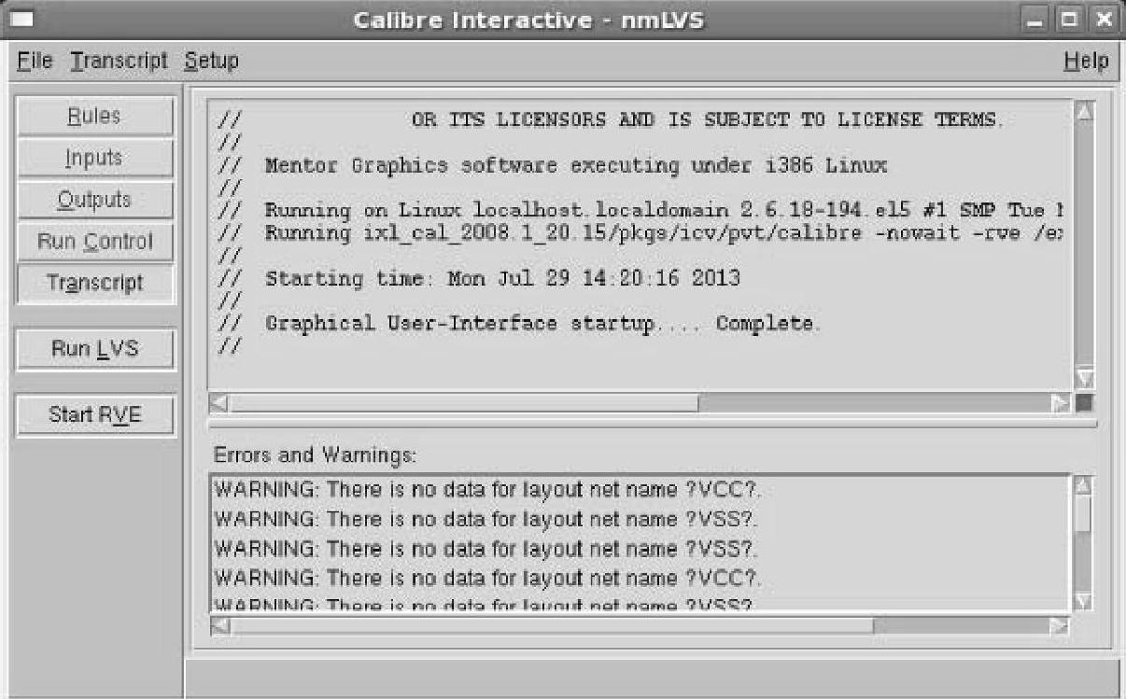Viewport: 1126px width, 699px height.
Task: Click the Run LVS button
Action: click(95, 349)
